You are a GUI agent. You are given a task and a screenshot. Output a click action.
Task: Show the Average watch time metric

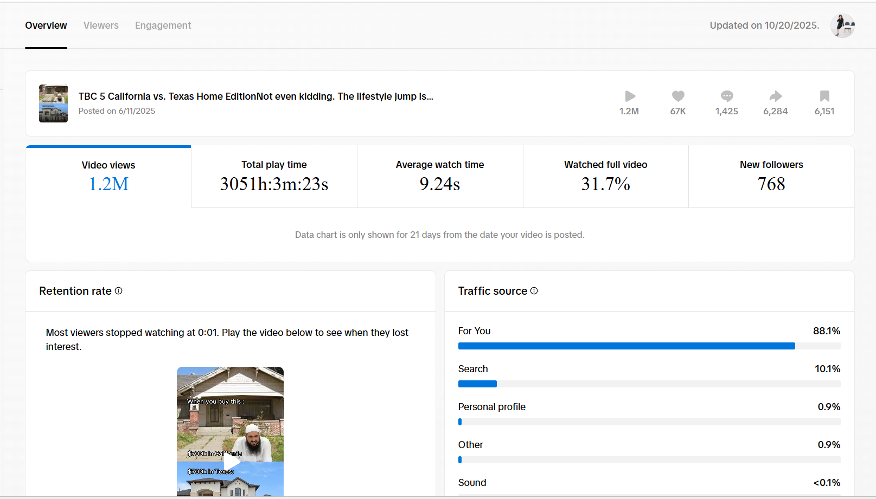(x=440, y=177)
